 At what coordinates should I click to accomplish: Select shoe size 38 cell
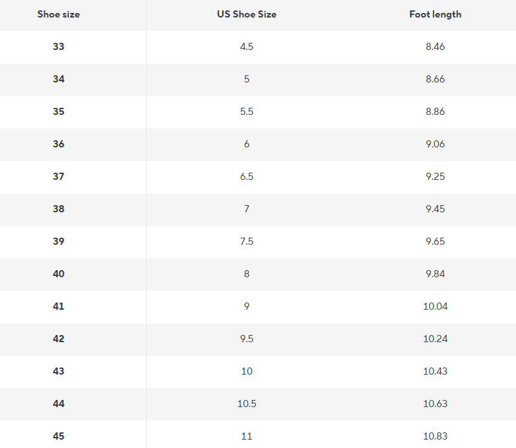(58, 209)
